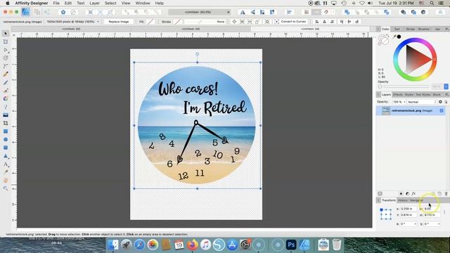Toggle visibility of retirementclock.png layer

[442, 110]
